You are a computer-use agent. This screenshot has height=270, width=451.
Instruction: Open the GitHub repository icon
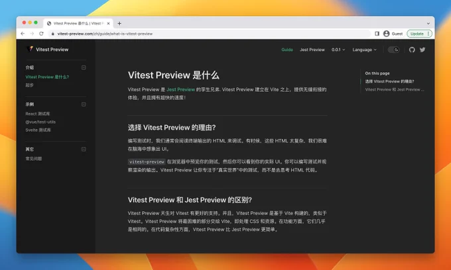[412, 50]
